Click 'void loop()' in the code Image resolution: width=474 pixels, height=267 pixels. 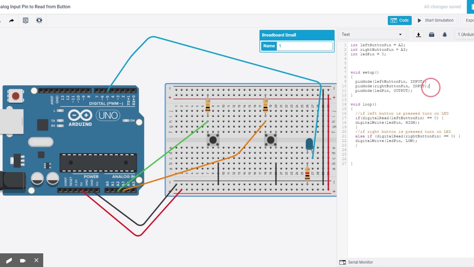[x=363, y=104]
